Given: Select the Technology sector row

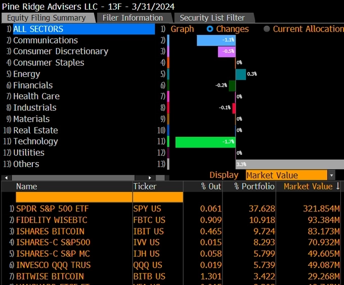Looking at the screenshot, I should tap(35, 141).
